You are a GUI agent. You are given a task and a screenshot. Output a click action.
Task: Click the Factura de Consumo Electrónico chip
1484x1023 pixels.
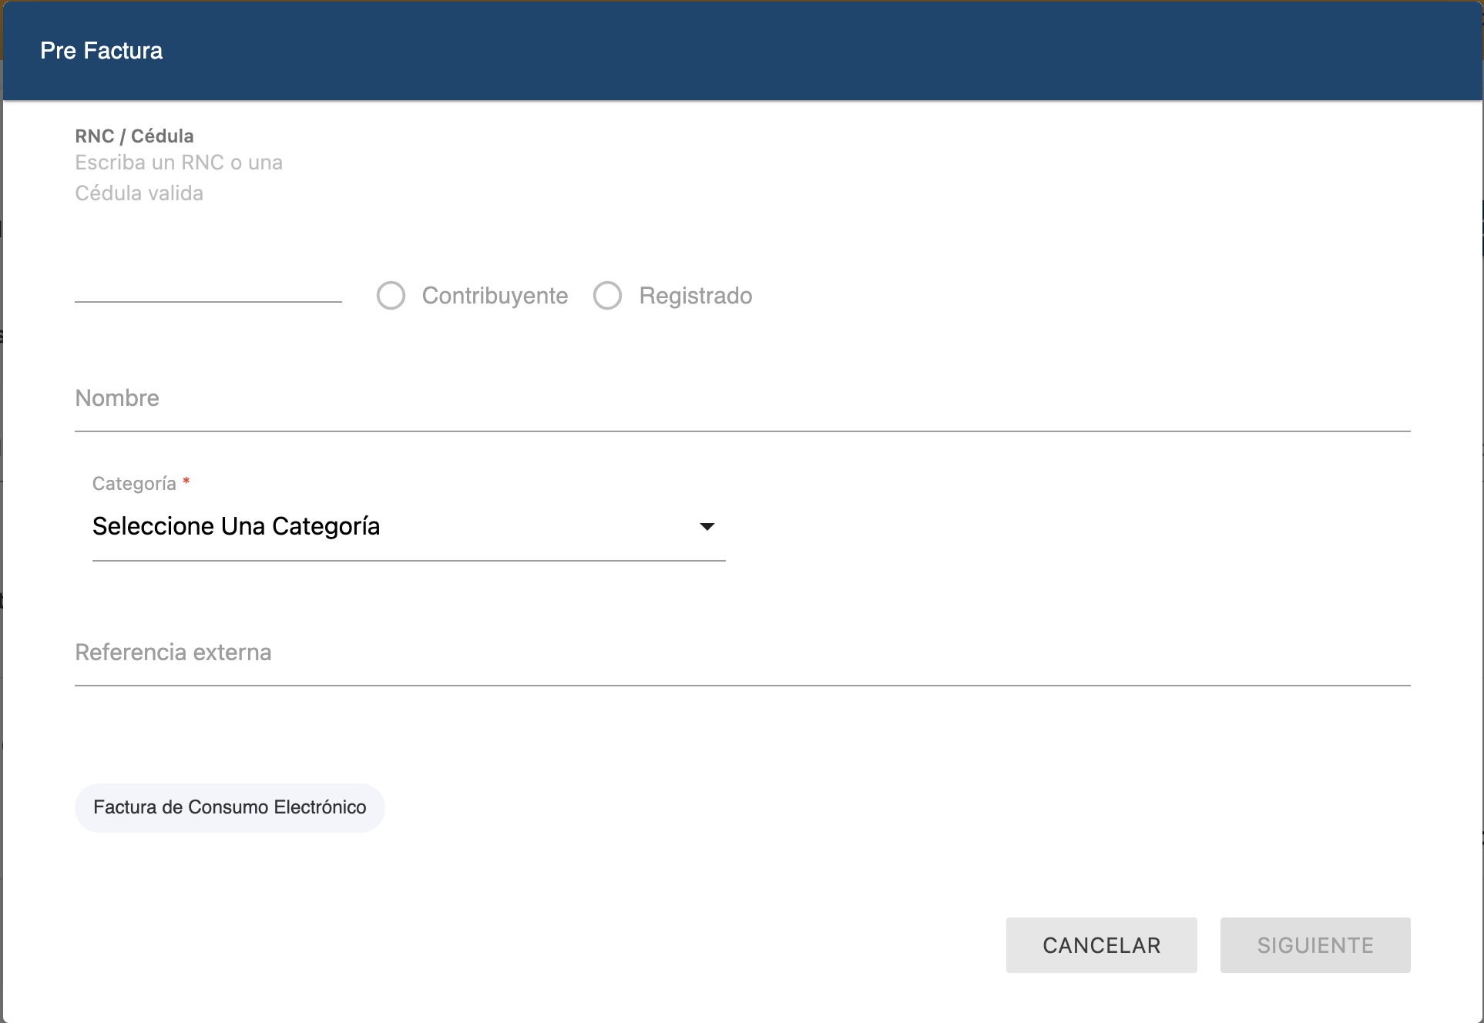tap(230, 807)
